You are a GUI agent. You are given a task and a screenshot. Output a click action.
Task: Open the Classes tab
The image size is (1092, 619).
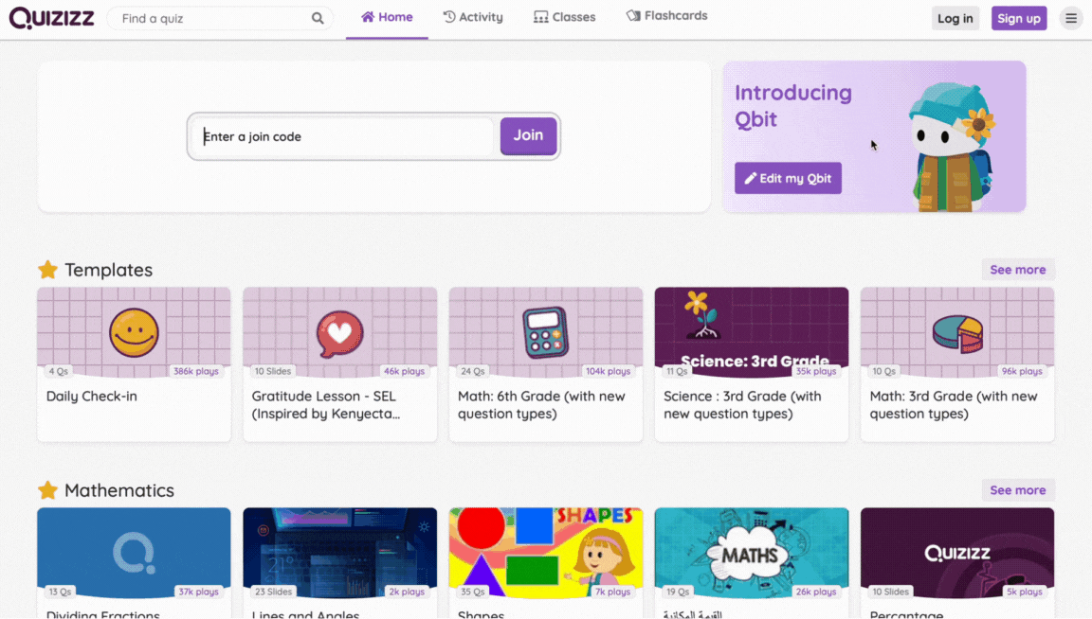point(565,17)
